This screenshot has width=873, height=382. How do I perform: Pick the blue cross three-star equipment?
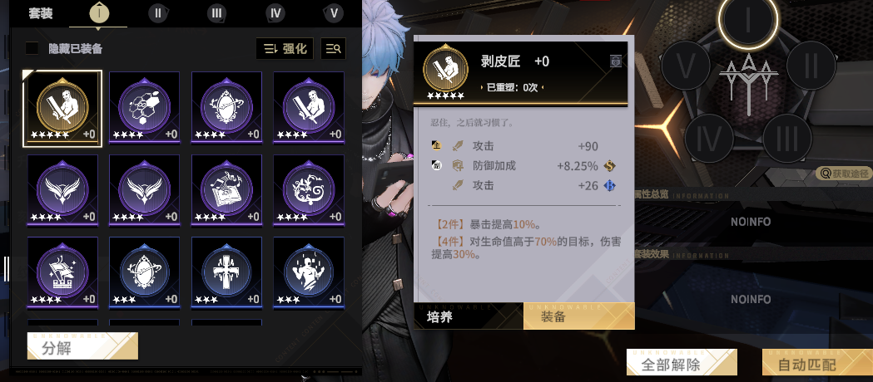(x=226, y=272)
